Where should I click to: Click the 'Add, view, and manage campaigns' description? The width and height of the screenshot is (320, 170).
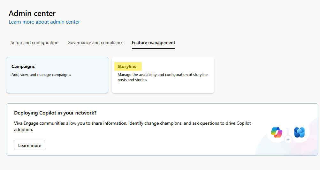click(x=41, y=75)
